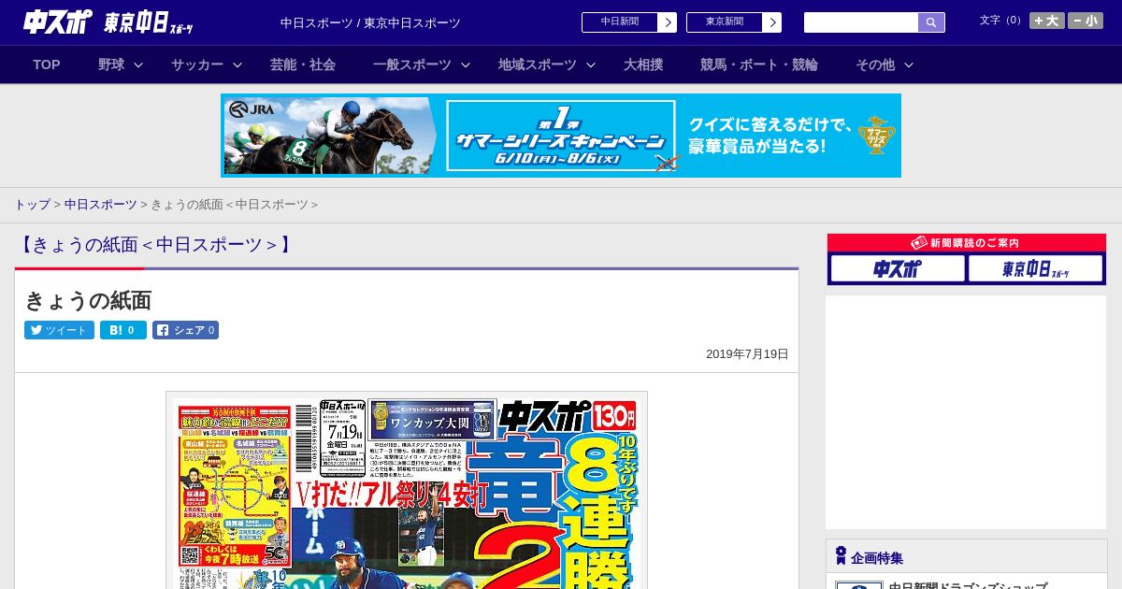The height and width of the screenshot is (589, 1122).
Task: Expand chevron beside サッカー
Action: coord(237,65)
